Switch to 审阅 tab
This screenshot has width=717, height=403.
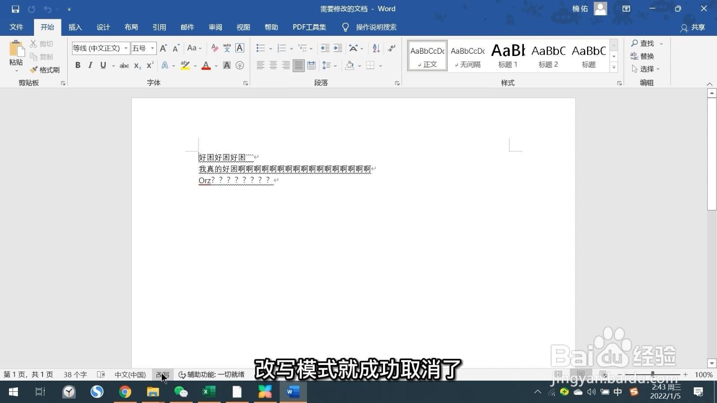(216, 27)
